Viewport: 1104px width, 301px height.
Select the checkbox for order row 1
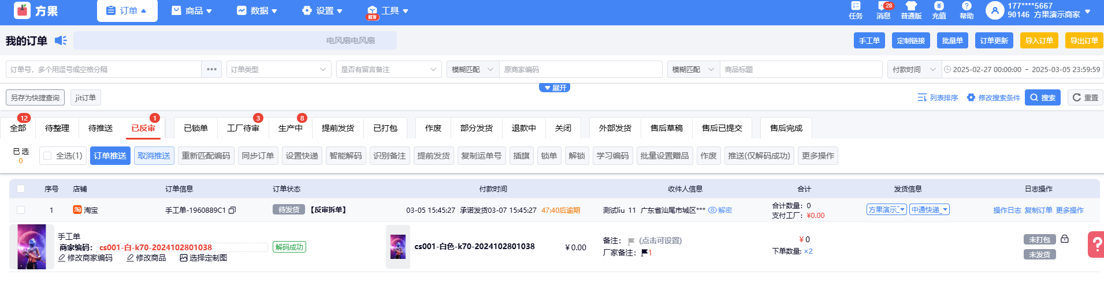[21, 210]
